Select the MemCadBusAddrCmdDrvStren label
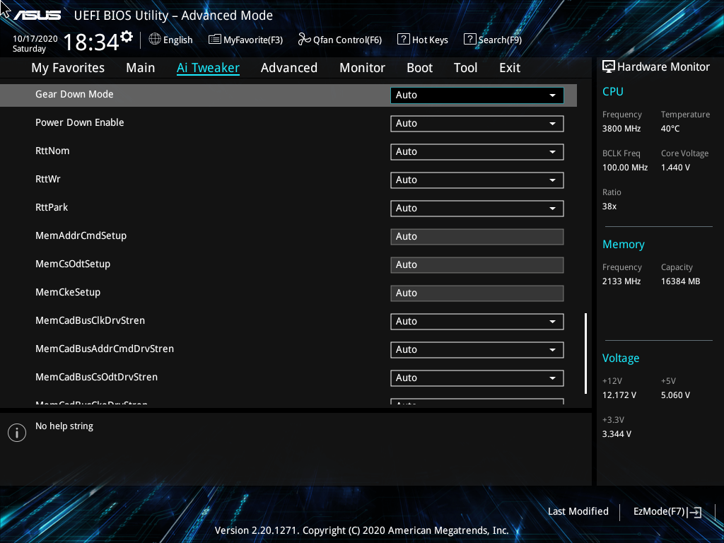 [105, 349]
